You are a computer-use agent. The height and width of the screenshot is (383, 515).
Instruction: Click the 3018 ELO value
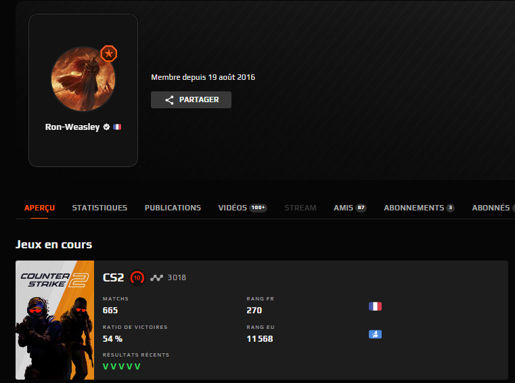pos(177,277)
